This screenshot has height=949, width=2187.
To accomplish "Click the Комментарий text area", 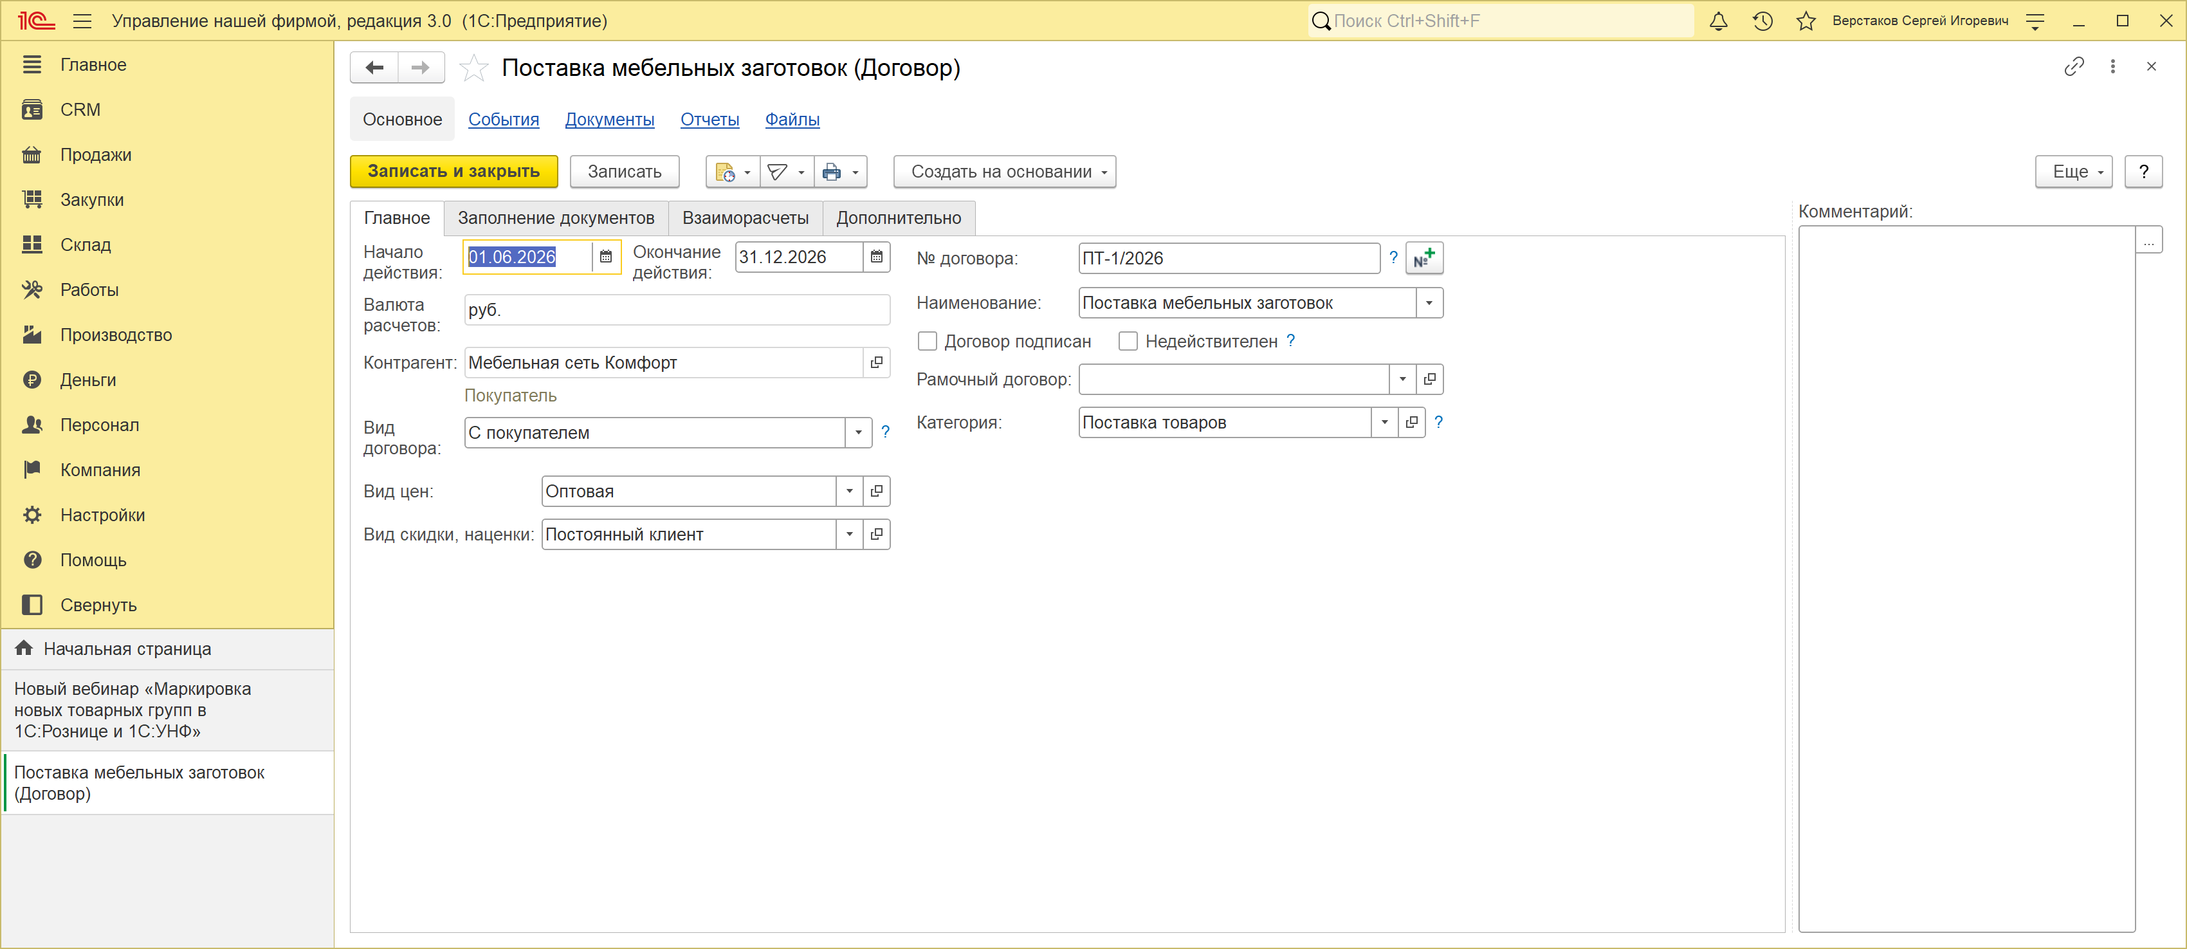I will [x=1966, y=579].
